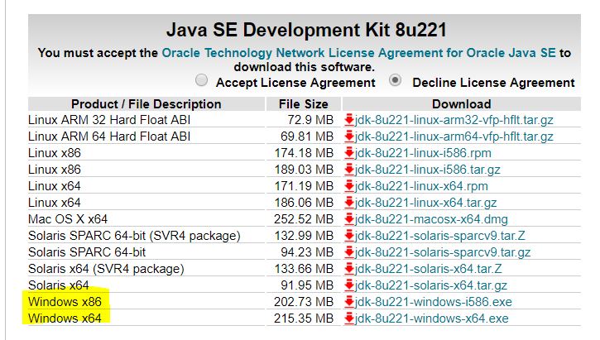Click red download arrow for linux-x64.tar.gz
This screenshot has height=340, width=600.
coord(349,203)
